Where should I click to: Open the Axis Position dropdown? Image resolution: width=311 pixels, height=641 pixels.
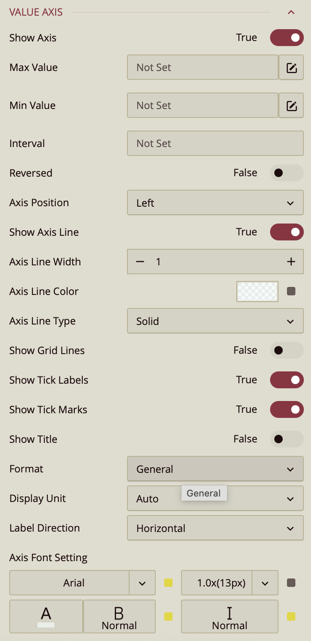pyautogui.click(x=215, y=203)
